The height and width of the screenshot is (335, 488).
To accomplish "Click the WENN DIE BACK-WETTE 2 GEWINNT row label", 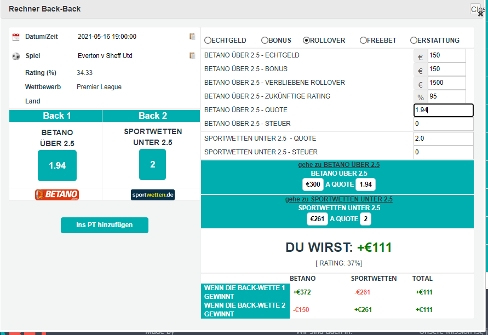I will [x=245, y=310].
